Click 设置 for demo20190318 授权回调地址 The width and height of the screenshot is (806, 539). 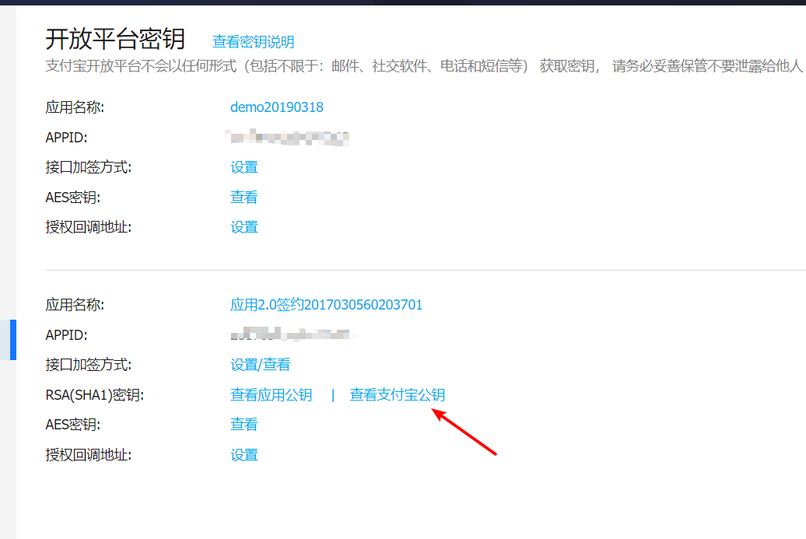[x=244, y=227]
